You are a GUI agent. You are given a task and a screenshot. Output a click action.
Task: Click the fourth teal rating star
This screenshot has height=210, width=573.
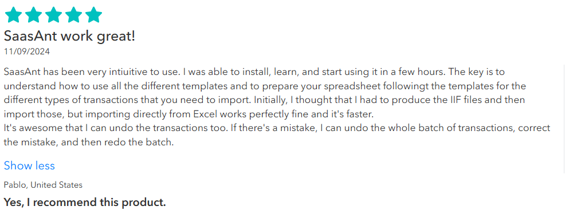pos(73,15)
